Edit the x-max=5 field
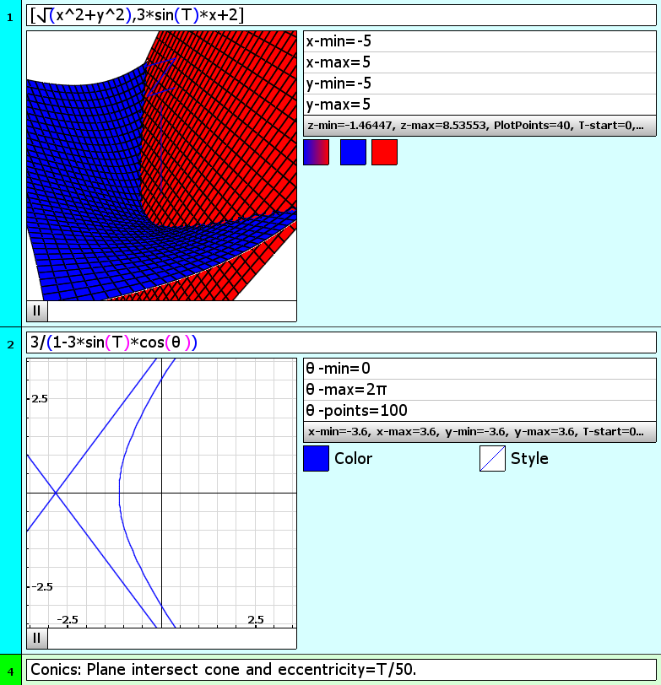The height and width of the screenshot is (685, 661). click(479, 62)
